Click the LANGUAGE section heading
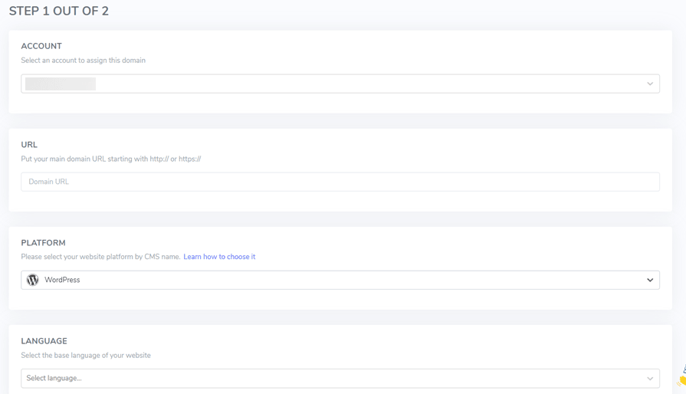This screenshot has height=394, width=686. (44, 341)
